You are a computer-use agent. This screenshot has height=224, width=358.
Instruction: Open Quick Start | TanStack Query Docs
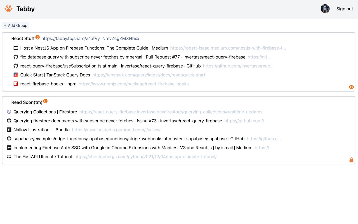pyautogui.click(x=55, y=75)
